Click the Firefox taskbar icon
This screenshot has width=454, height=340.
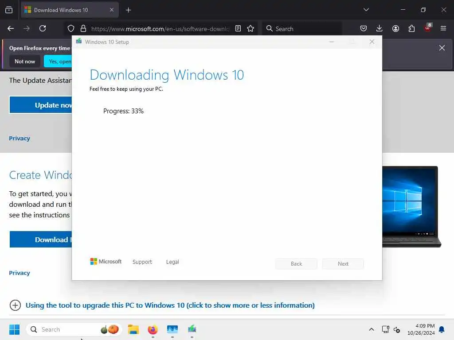pos(153,329)
